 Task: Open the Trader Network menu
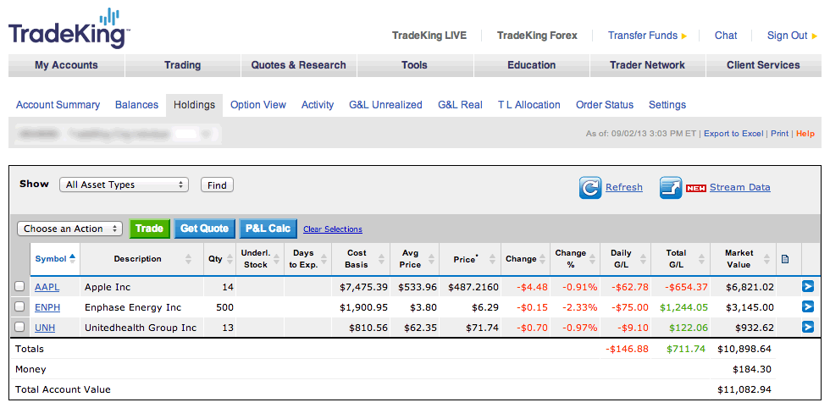tap(647, 65)
